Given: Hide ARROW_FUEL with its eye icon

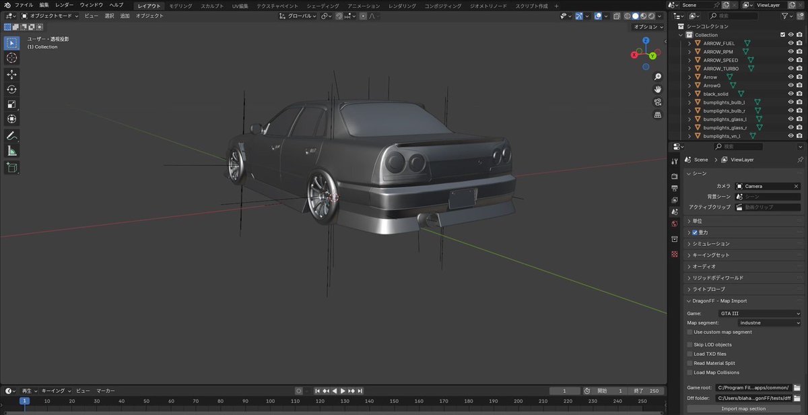Looking at the screenshot, I should (x=790, y=43).
